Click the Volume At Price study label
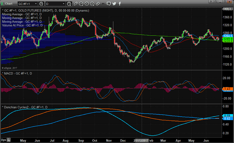The image size is (234, 143). (22, 25)
